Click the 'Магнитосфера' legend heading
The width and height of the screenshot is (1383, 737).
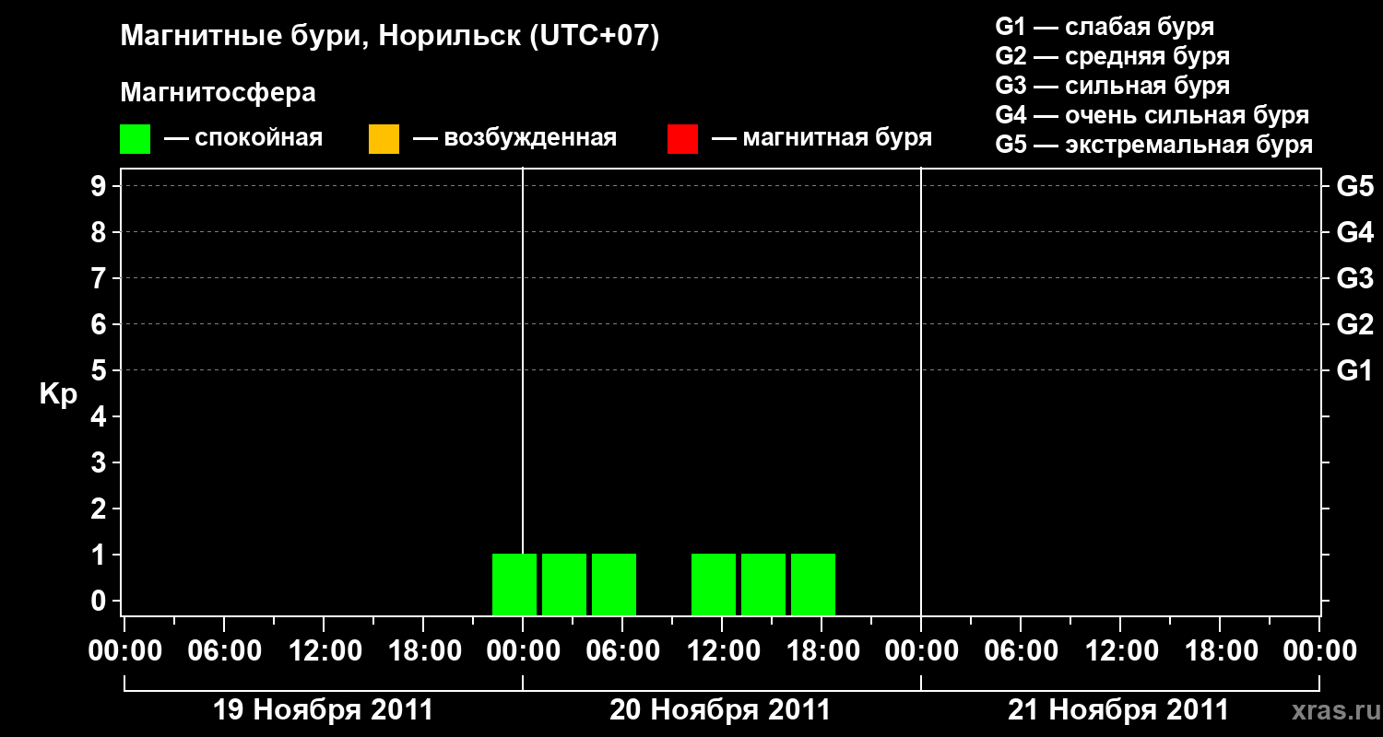[x=218, y=93]
